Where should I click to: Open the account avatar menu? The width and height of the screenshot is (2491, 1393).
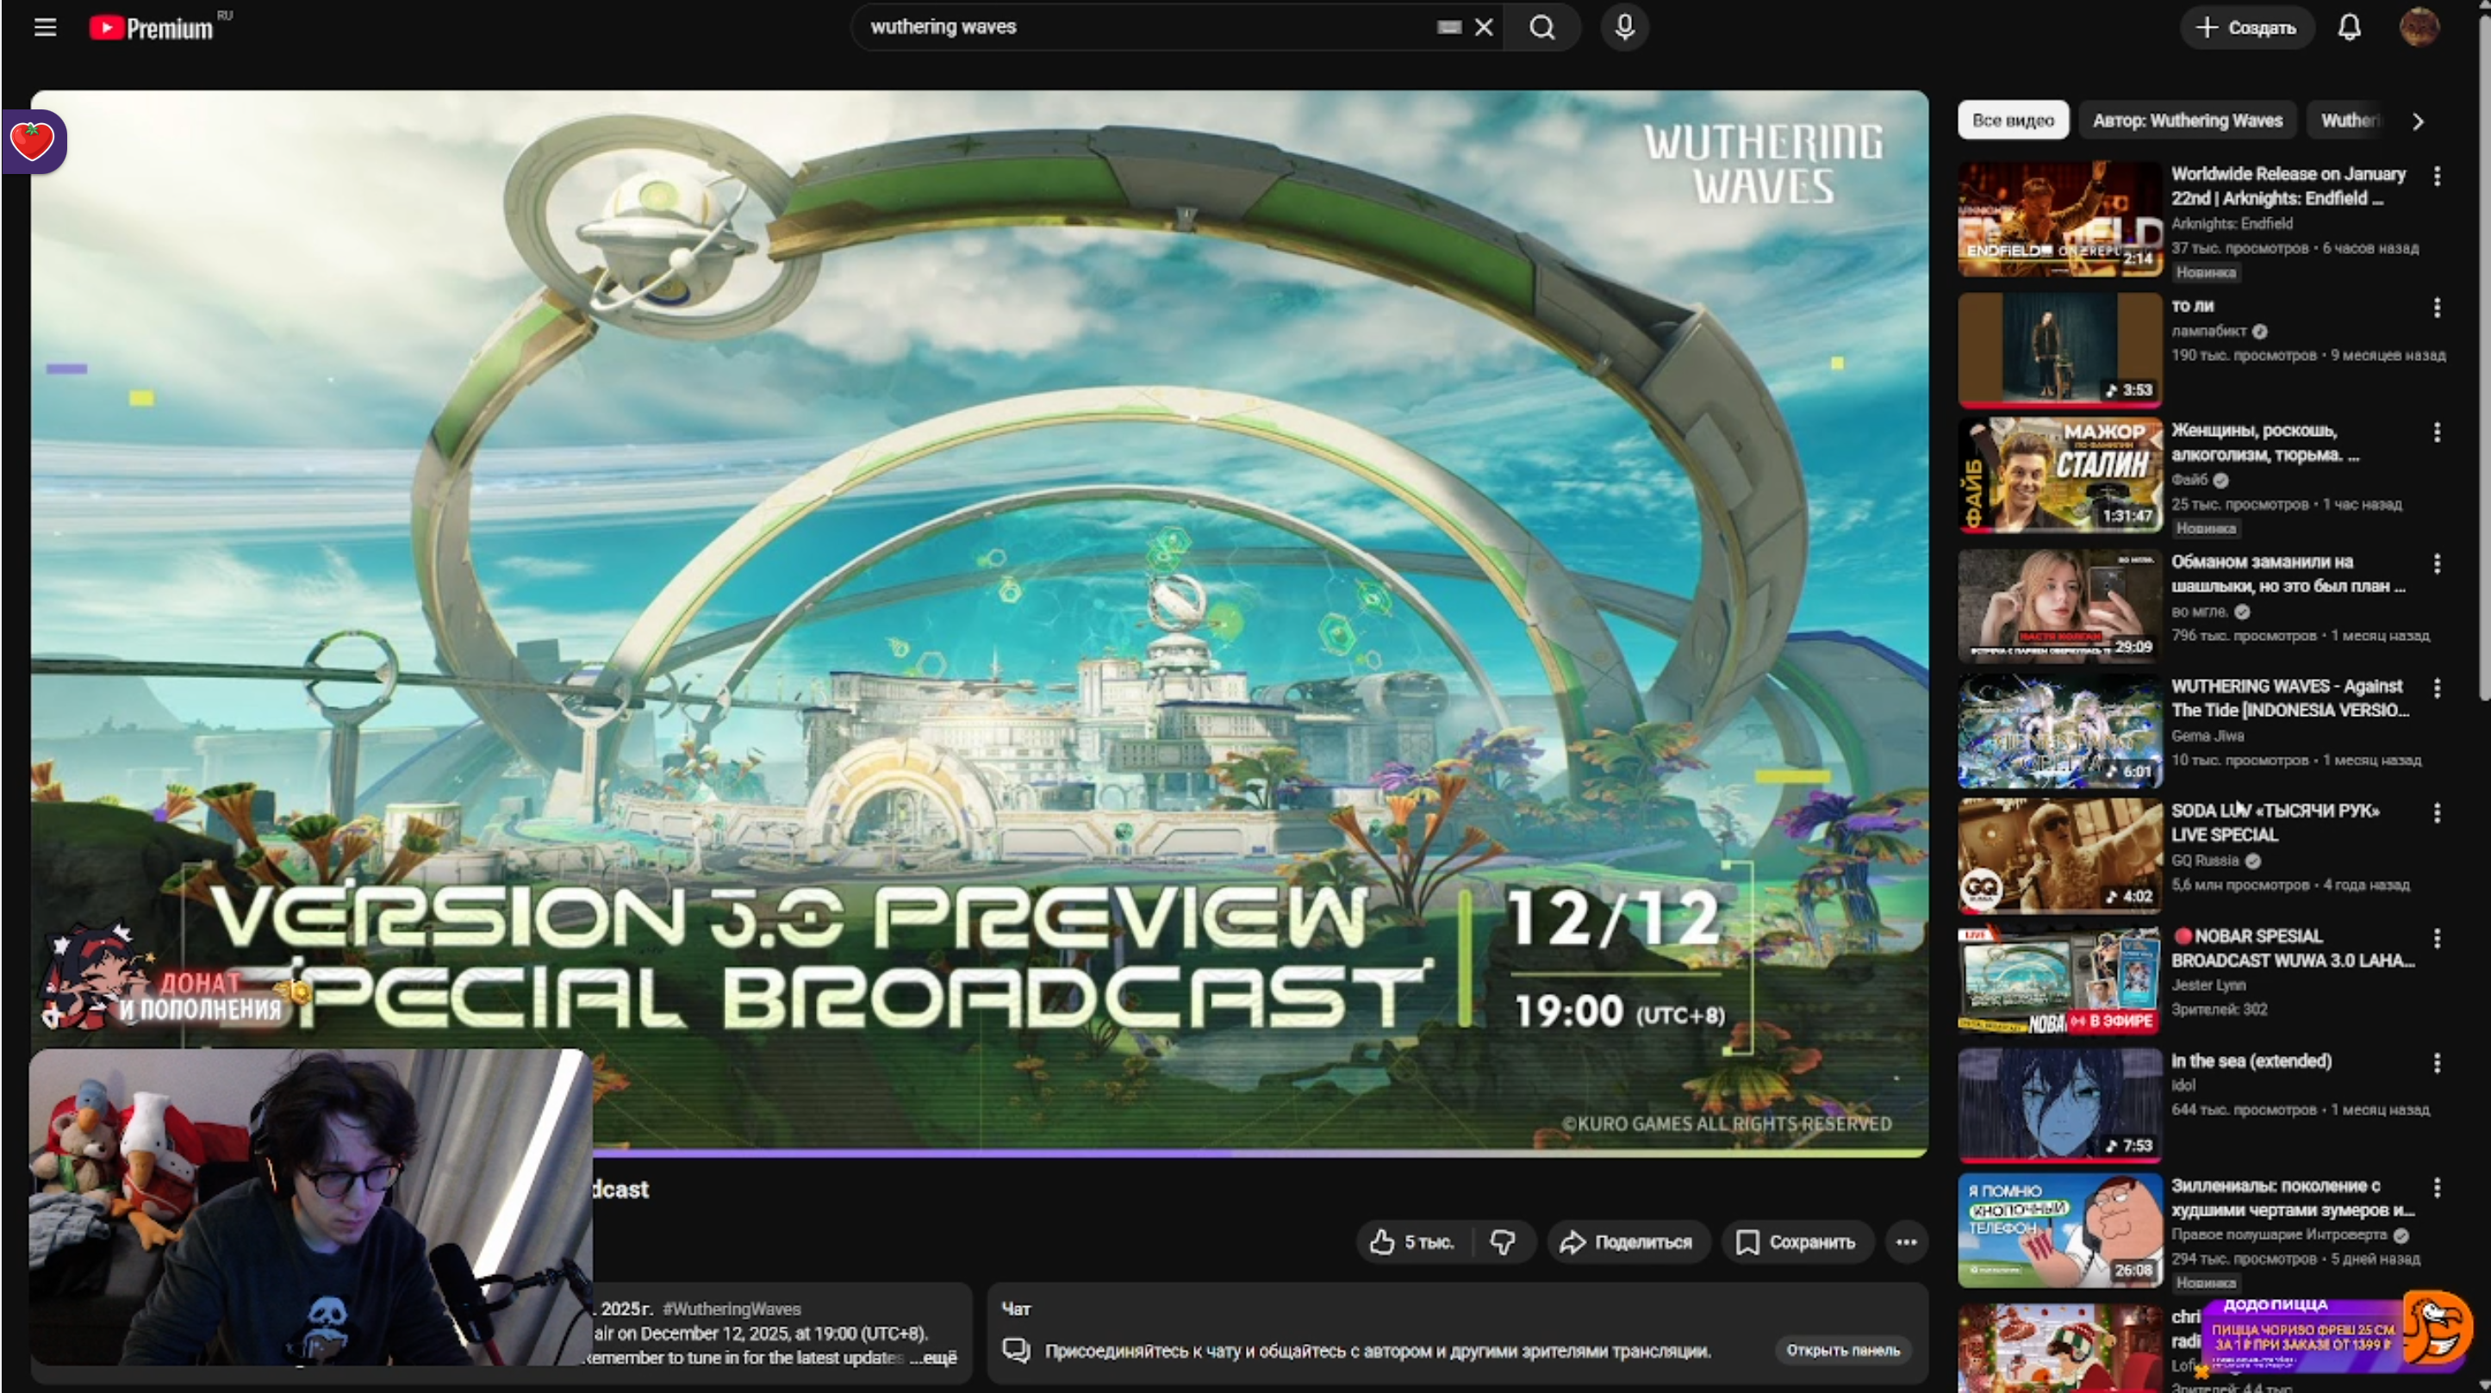point(2419,27)
